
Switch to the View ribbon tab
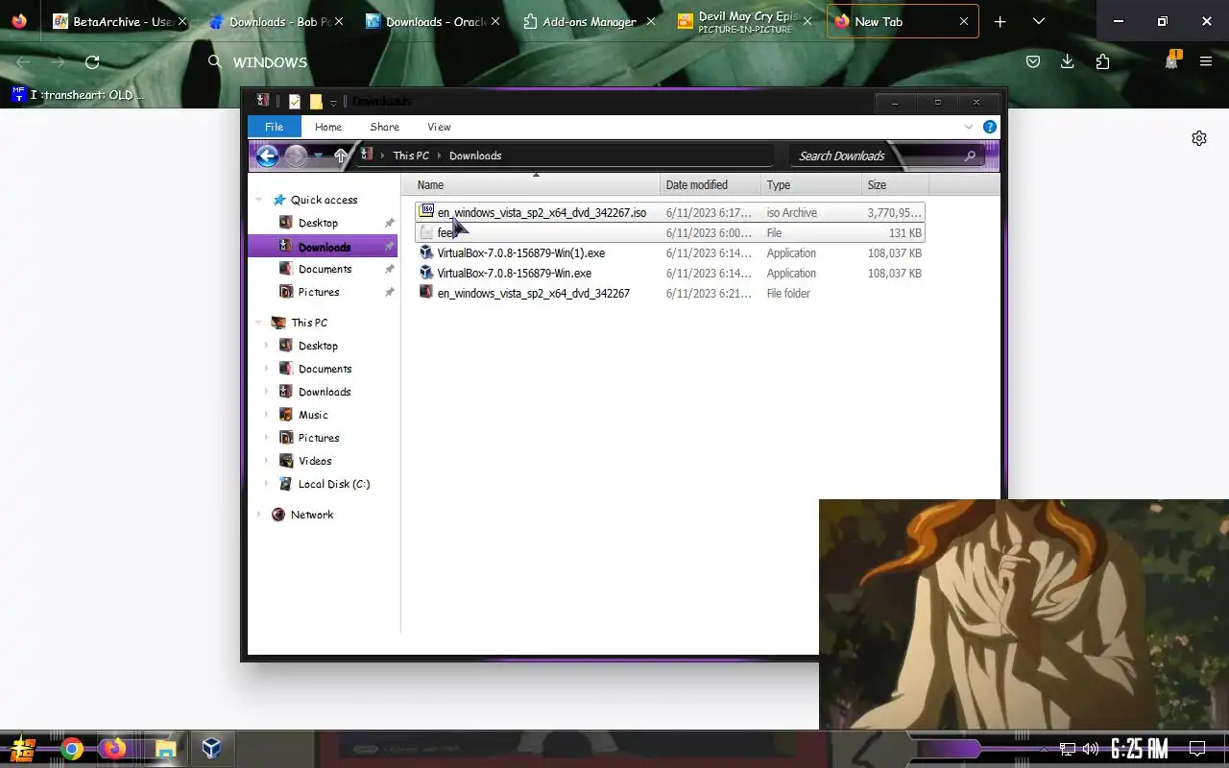[439, 127]
